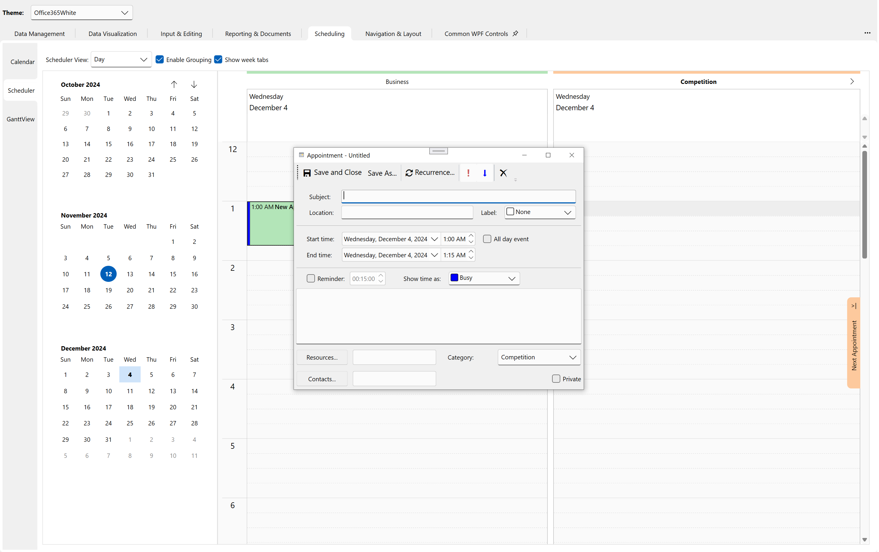
Task: Click the Recurrence circular arrows icon
Action: [x=409, y=173]
